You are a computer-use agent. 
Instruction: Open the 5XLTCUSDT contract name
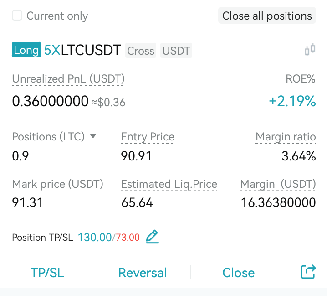(x=82, y=50)
